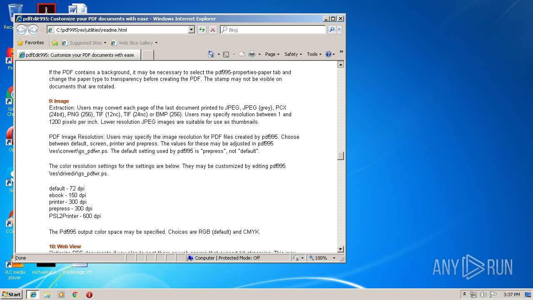Refresh the page with green arrows icon
Viewport: 533px width, 300px height.
tap(202, 30)
